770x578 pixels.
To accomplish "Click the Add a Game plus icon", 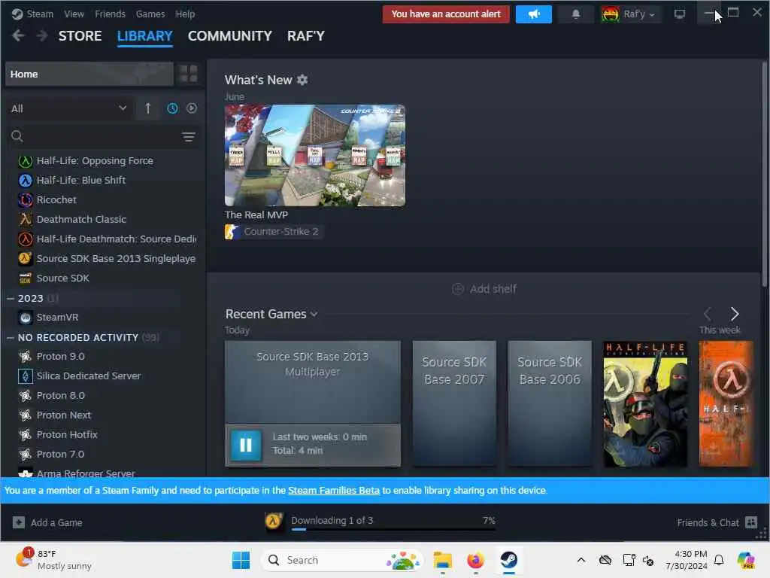I will click(19, 522).
